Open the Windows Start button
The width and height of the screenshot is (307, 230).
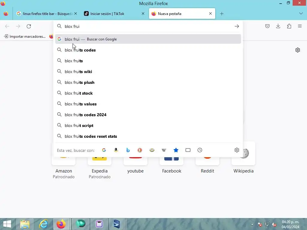click(x=7, y=224)
